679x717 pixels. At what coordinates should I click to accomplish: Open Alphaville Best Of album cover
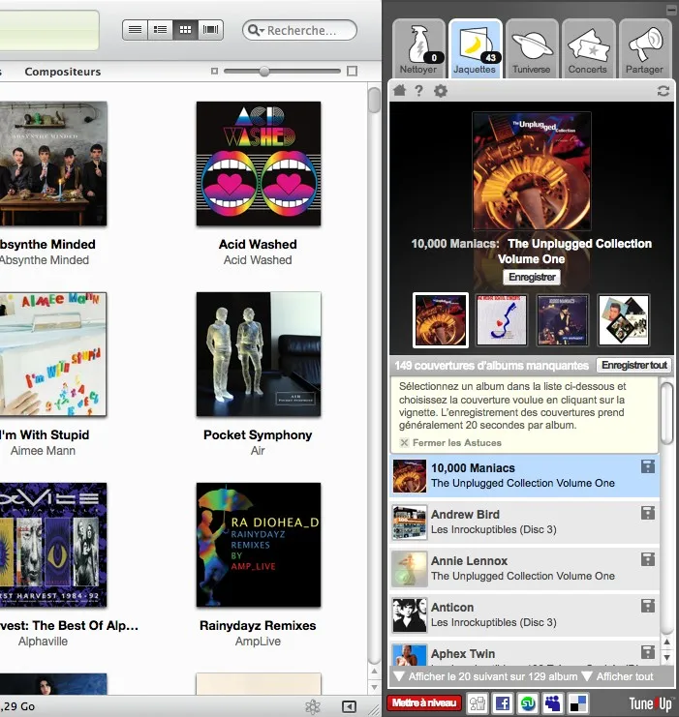click(53, 545)
